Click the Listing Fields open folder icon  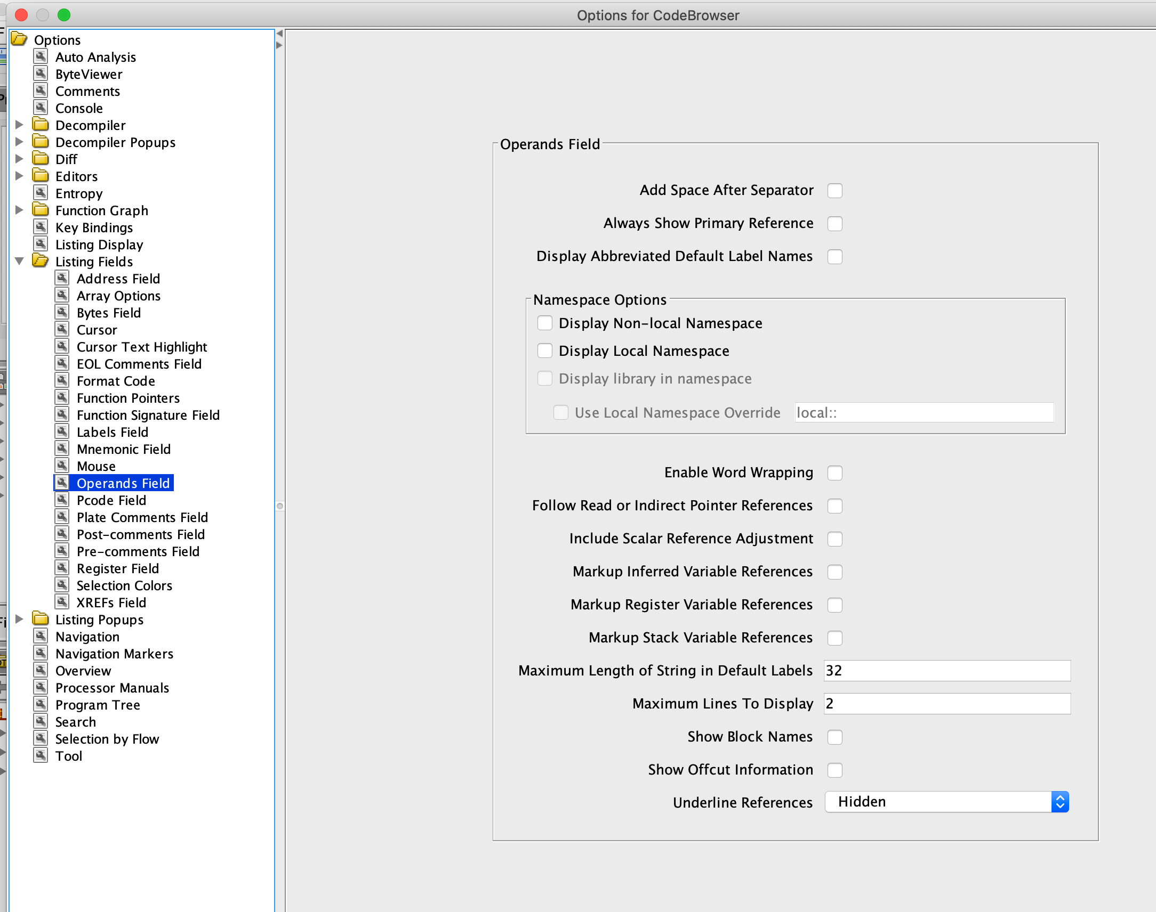click(x=41, y=261)
